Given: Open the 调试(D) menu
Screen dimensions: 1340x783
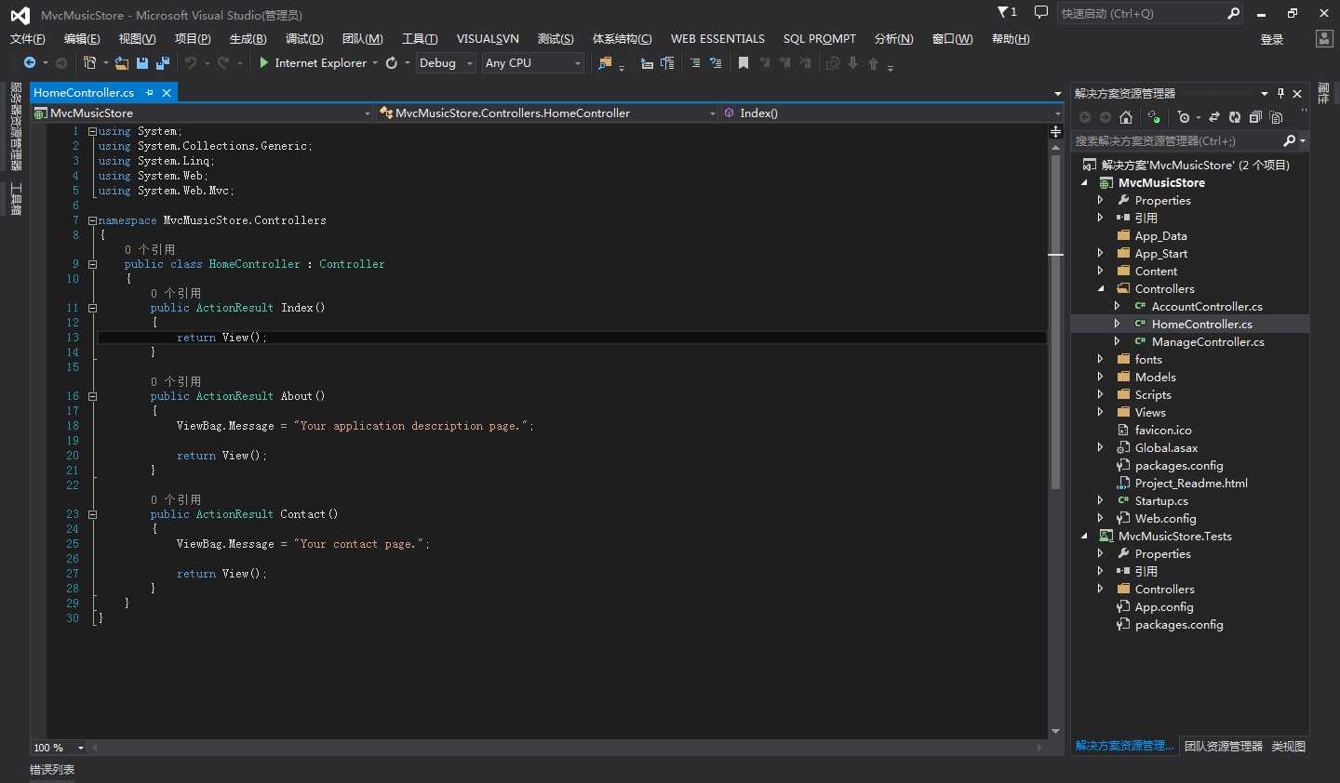Looking at the screenshot, I should [x=304, y=38].
